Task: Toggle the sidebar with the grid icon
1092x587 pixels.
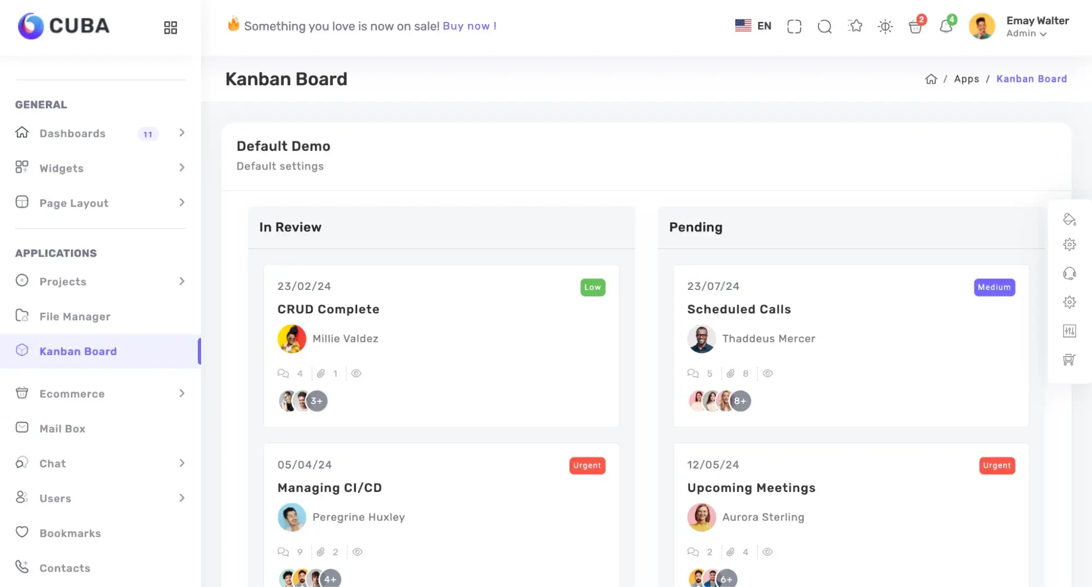Action: click(170, 27)
